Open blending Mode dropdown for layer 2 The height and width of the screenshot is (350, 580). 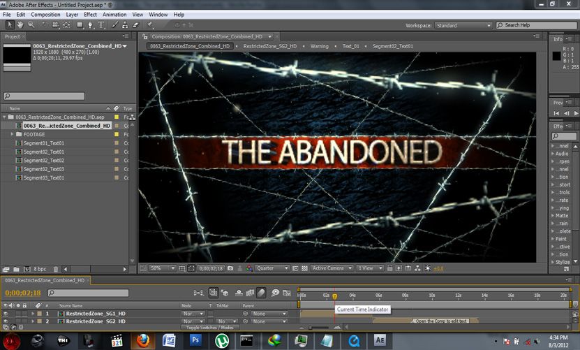[193, 321]
